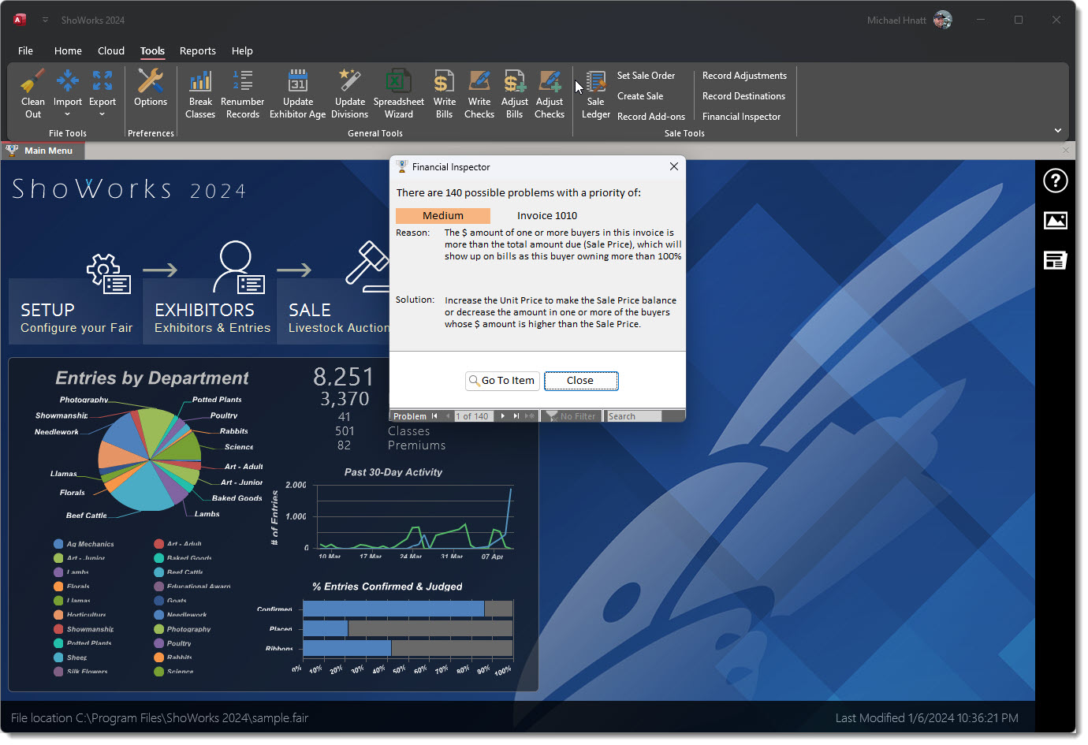
Task: Open Financial Inspector from ribbon
Action: (741, 117)
